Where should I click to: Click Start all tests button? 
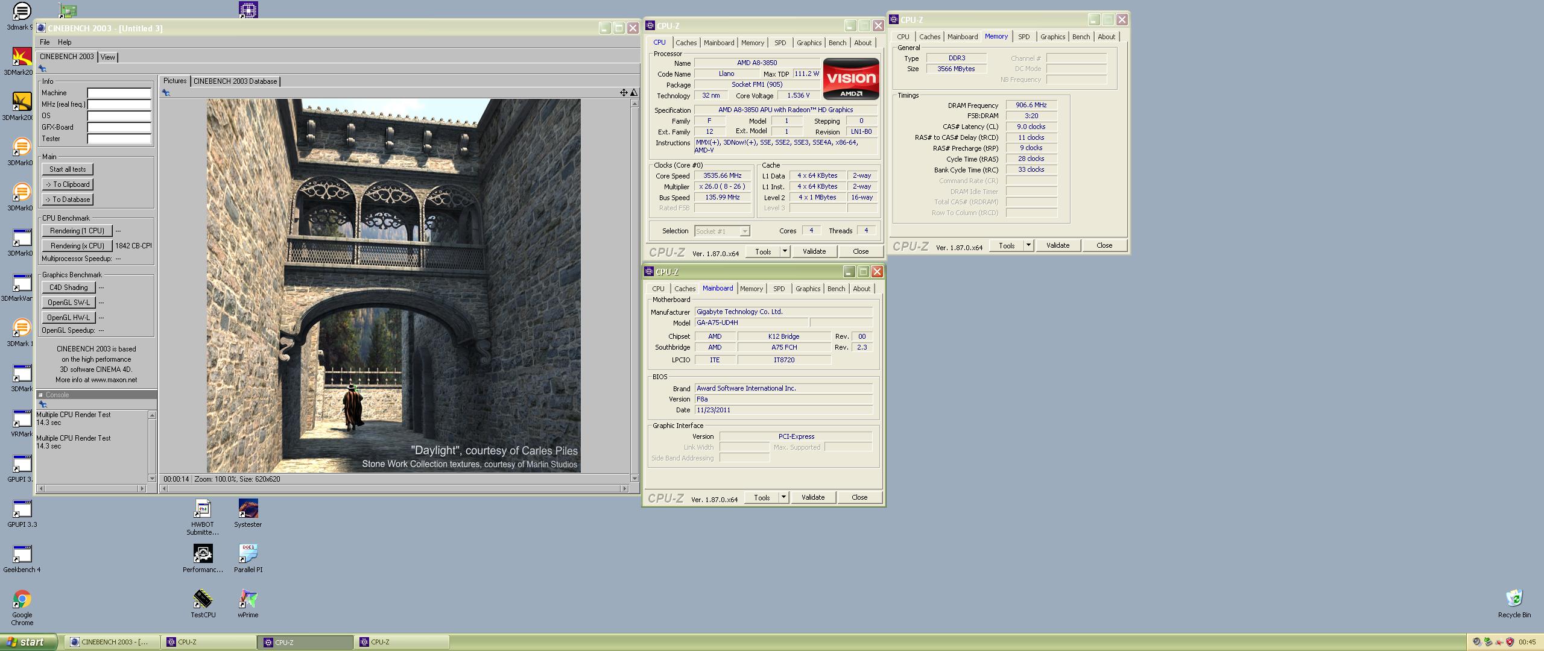(x=68, y=169)
